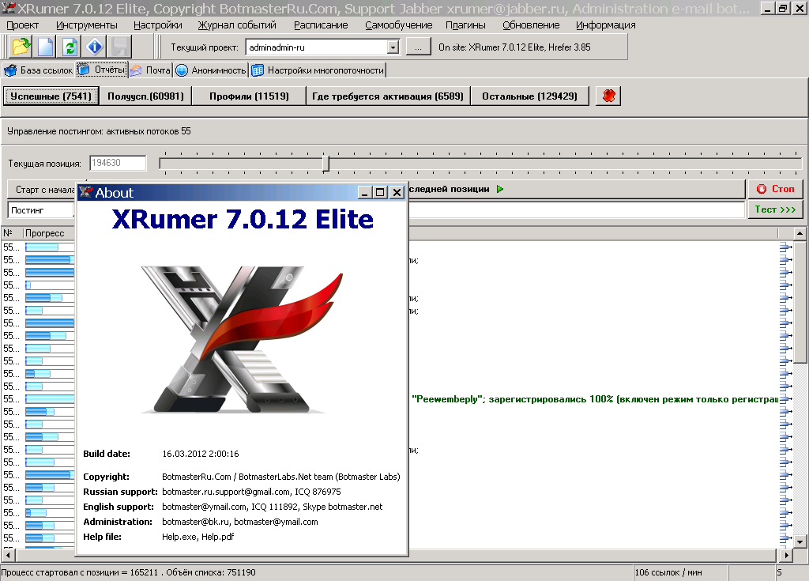
Task: Click the green "Peewembeply" registration log line
Action: [x=595, y=399]
